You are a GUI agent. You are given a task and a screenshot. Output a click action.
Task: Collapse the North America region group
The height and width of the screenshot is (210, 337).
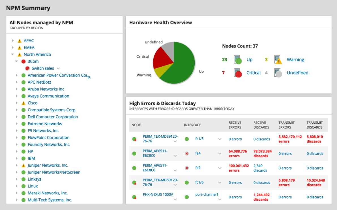tap(12, 54)
